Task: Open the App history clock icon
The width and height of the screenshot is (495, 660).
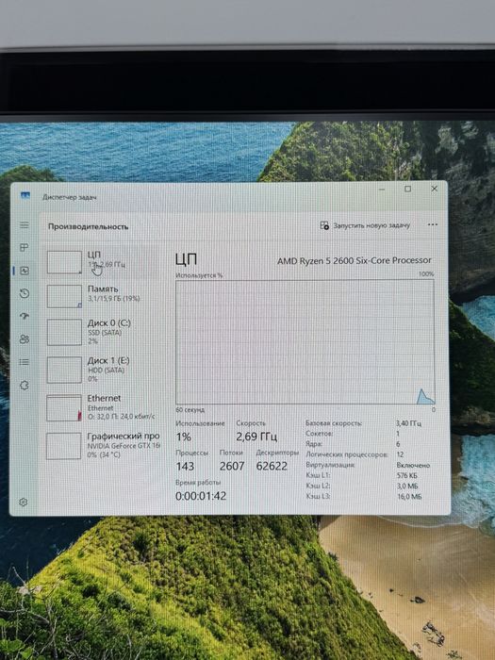Action: [25, 294]
